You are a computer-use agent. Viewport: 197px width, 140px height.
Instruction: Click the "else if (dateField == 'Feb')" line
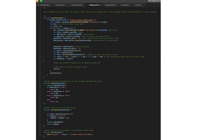point(58,92)
